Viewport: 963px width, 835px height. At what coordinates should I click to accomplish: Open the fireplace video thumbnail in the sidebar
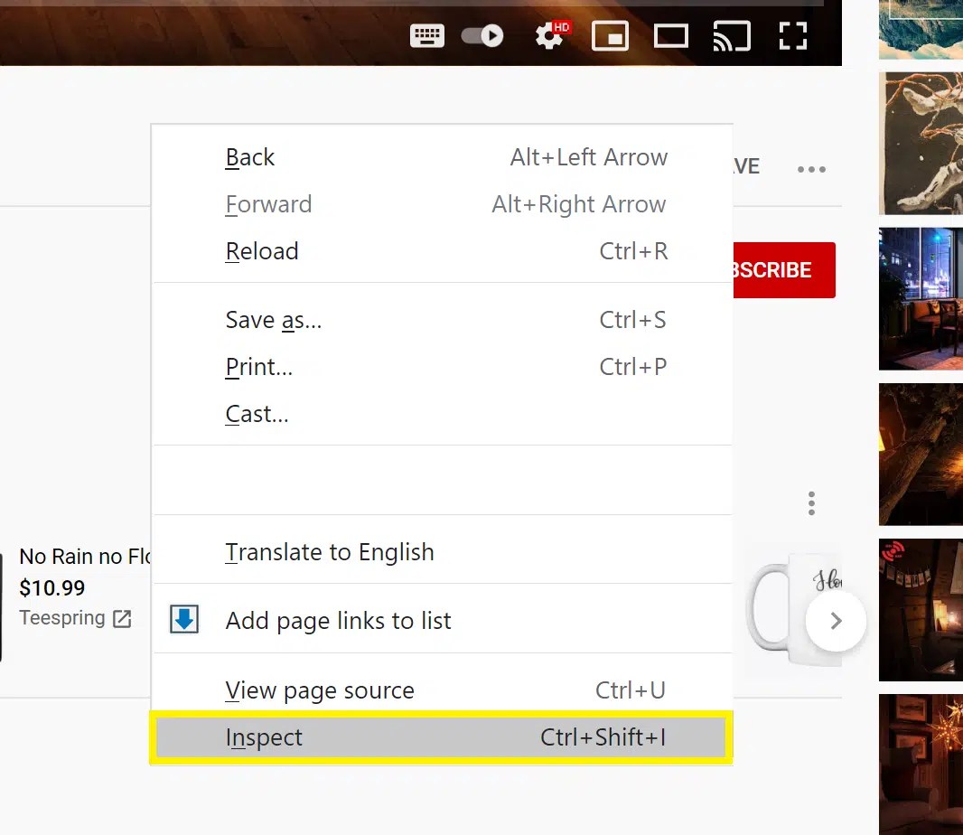(x=921, y=454)
